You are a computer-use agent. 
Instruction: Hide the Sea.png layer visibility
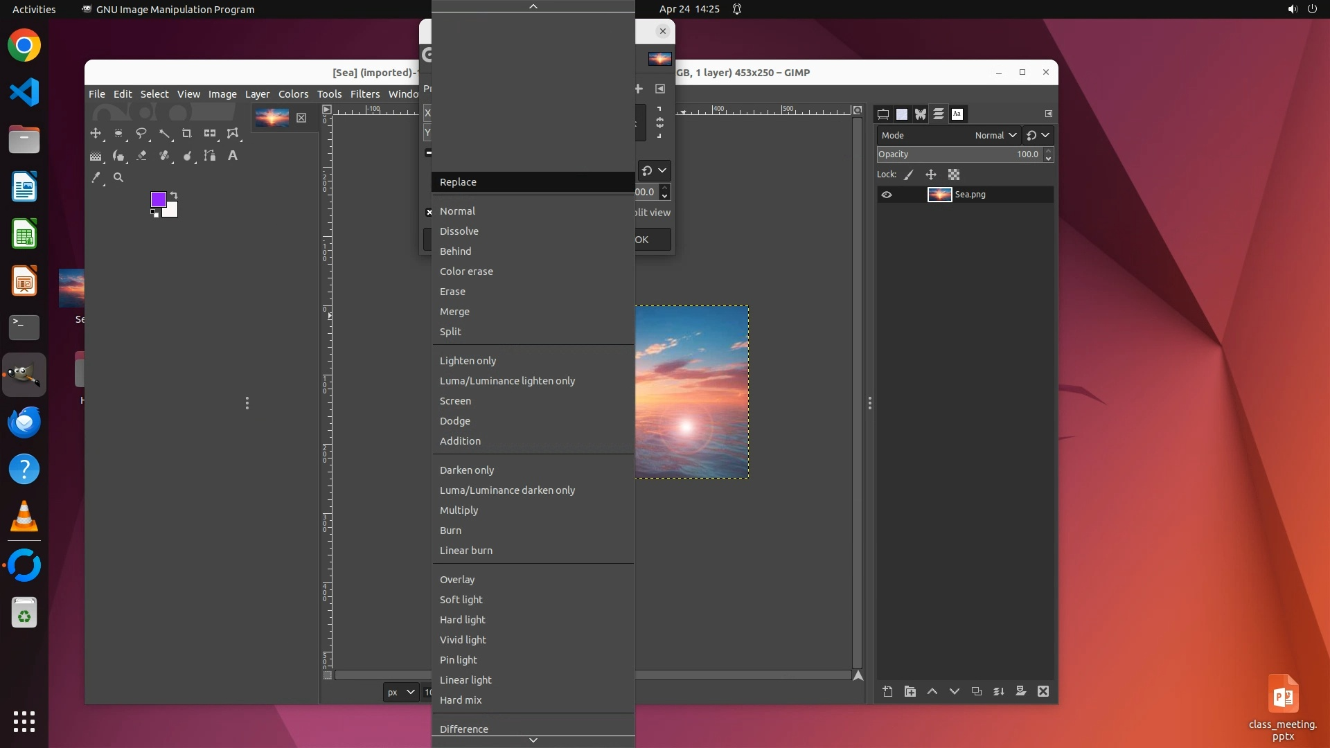(x=887, y=195)
